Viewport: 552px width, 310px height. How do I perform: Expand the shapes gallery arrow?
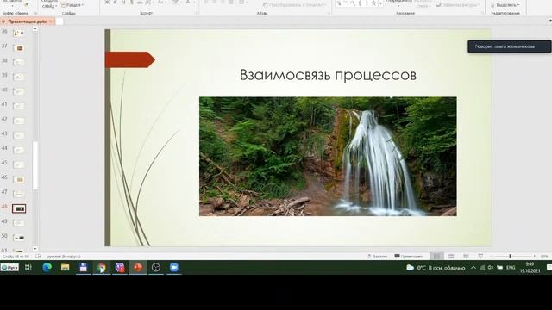pos(380,3)
